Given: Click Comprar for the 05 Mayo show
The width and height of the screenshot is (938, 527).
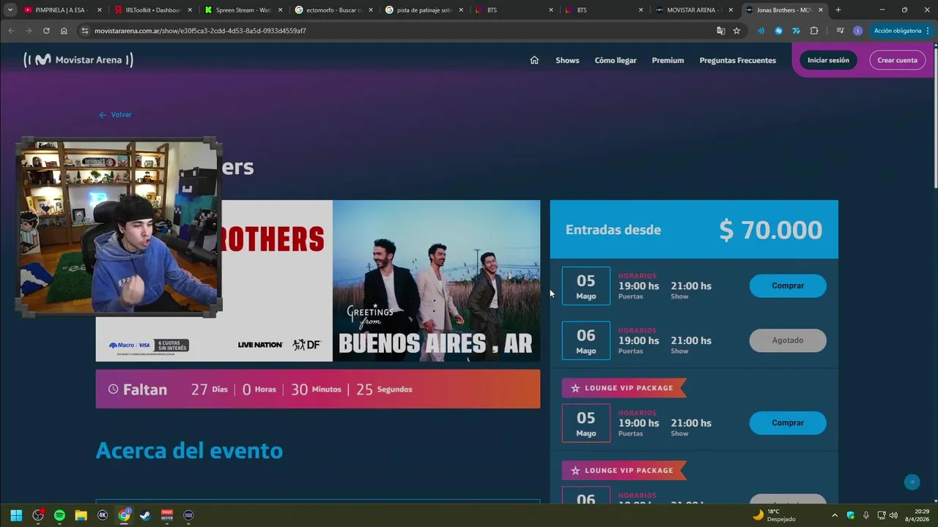Looking at the screenshot, I should coord(788,285).
